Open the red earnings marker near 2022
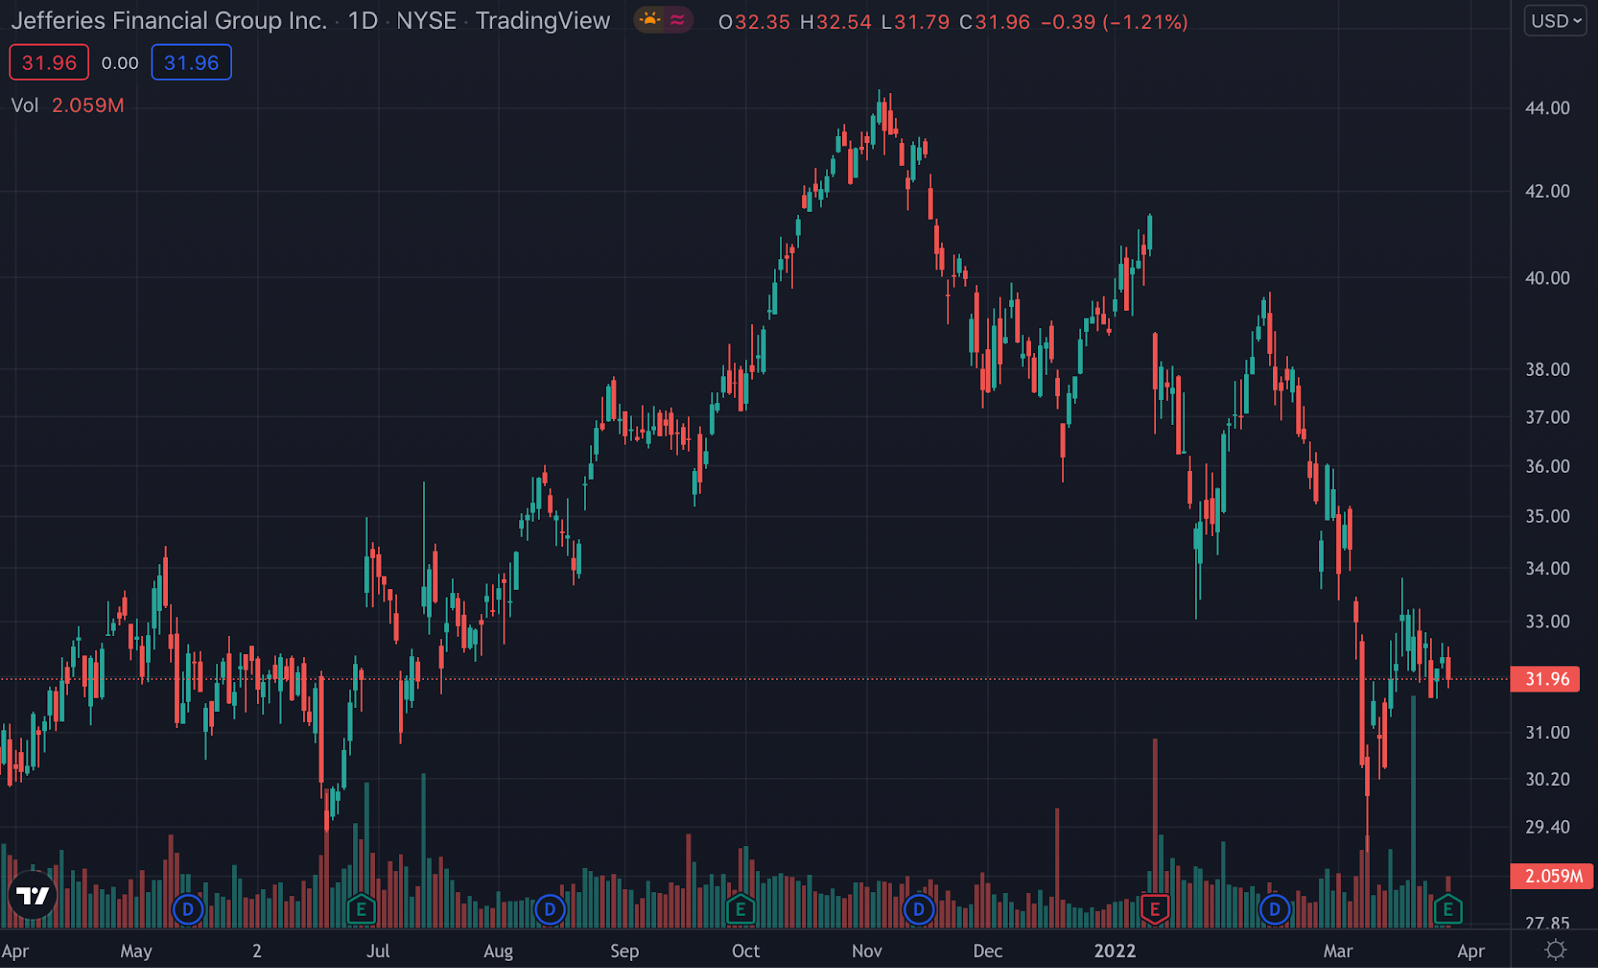Viewport: 1598px width, 968px height. click(1155, 909)
